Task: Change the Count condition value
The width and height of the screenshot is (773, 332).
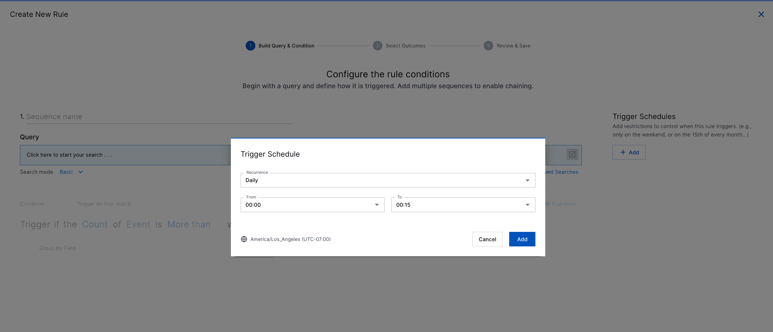Action: pos(95,224)
